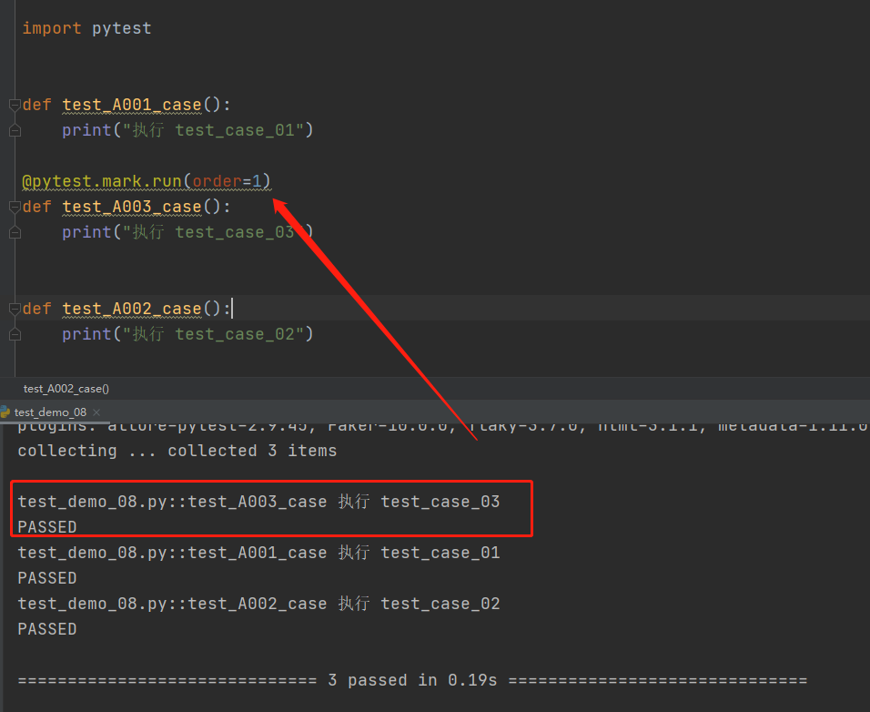Click the '3 passed in 0.19s' summary line
This screenshot has height=712, width=870.
413,680
